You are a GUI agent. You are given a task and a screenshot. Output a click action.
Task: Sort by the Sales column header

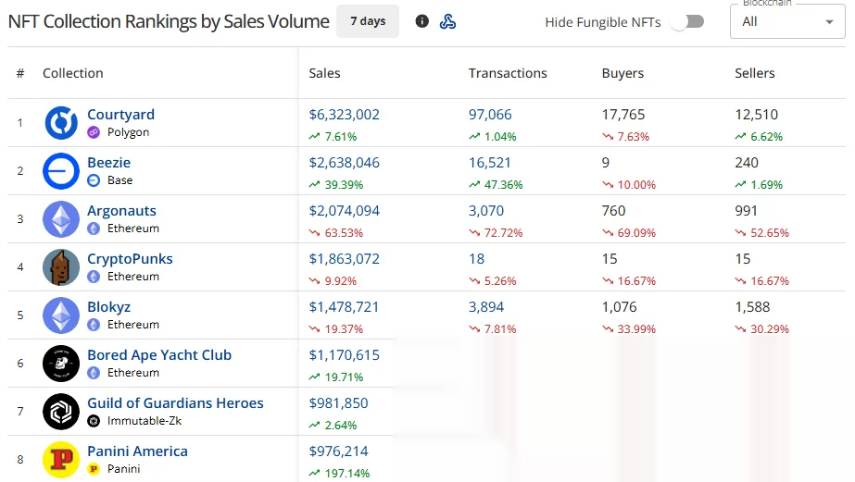click(324, 73)
